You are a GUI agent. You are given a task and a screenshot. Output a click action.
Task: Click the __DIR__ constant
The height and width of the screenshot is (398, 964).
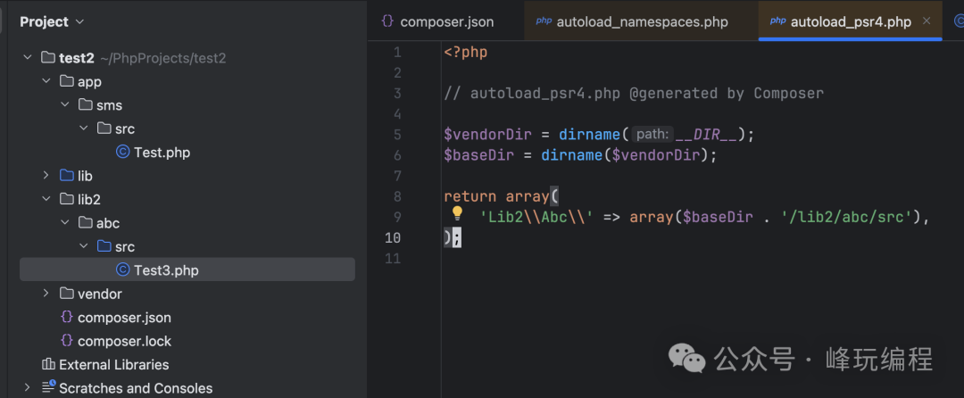(x=706, y=135)
